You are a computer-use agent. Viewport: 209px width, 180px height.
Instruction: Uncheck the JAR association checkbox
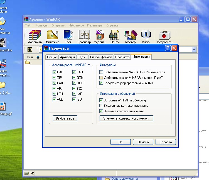(74, 94)
